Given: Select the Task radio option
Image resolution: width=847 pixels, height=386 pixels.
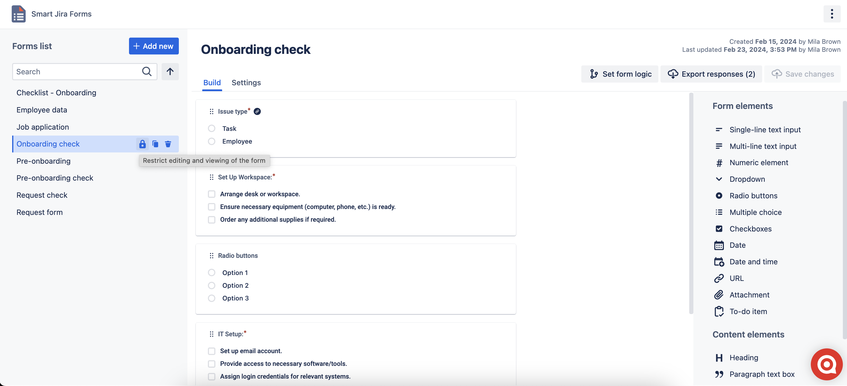Looking at the screenshot, I should 211,128.
